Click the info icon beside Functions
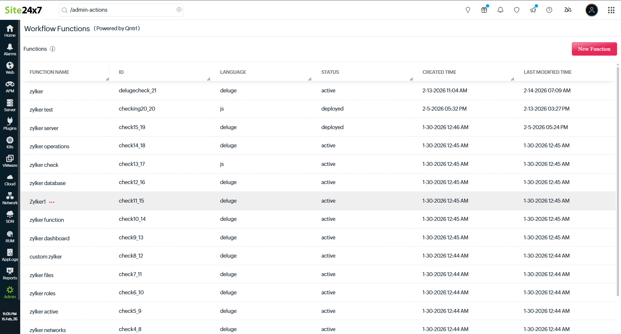The width and height of the screenshot is (621, 334). [x=52, y=49]
